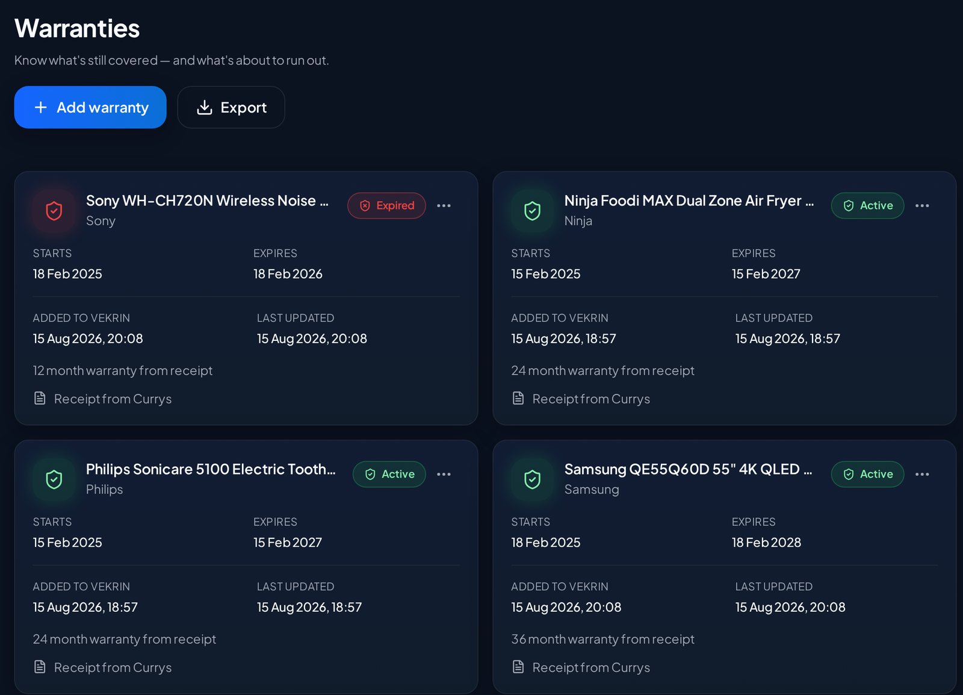
Task: Click the 'Ninja' brand label
Action: (x=578, y=221)
